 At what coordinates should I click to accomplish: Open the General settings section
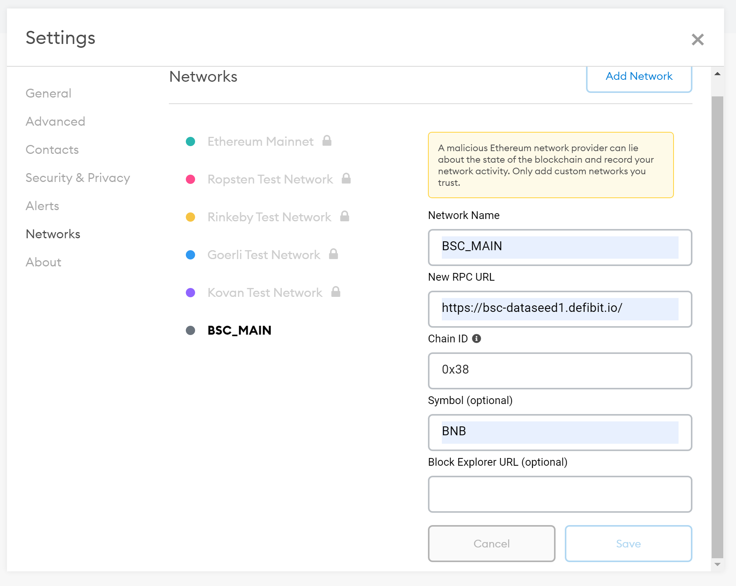(49, 93)
